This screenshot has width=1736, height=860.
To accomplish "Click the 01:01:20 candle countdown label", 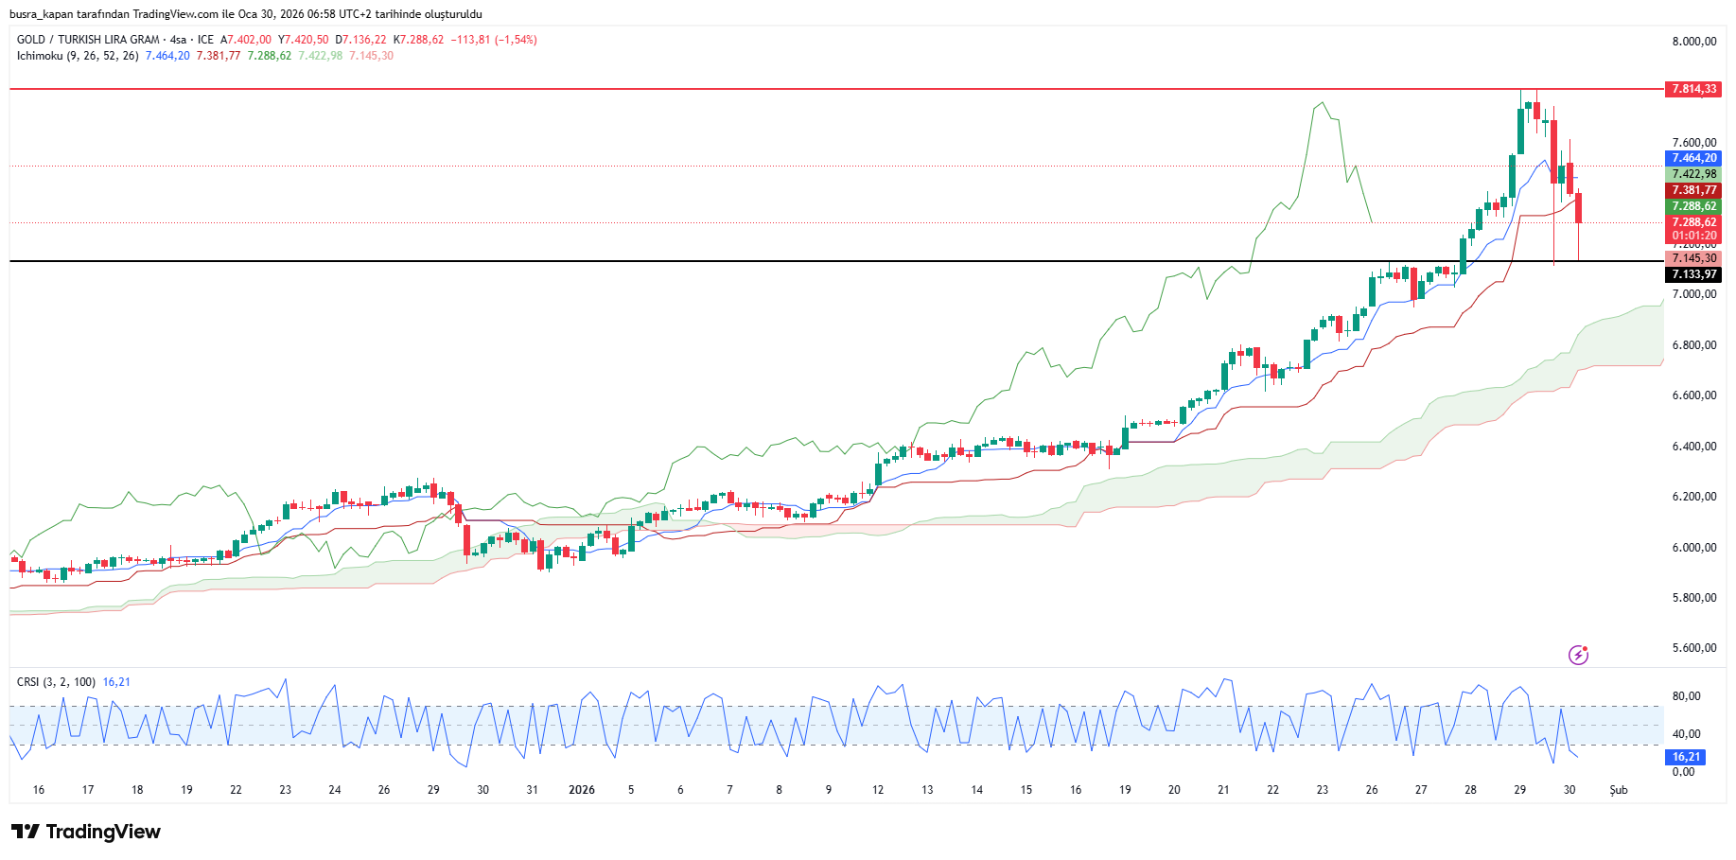I will (x=1692, y=236).
